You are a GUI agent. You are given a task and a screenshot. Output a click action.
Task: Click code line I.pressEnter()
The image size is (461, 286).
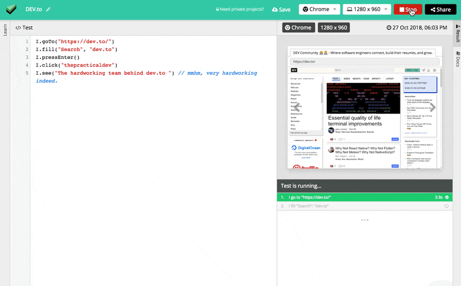point(58,57)
